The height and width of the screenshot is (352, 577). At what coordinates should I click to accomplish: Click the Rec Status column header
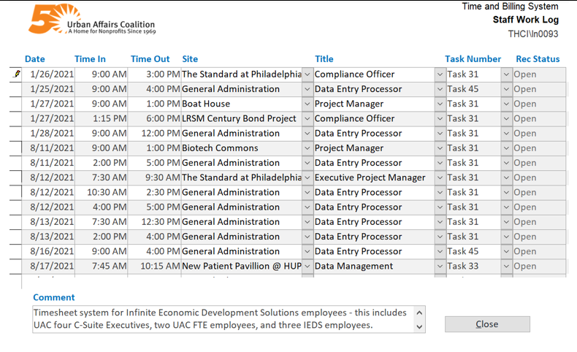(538, 59)
